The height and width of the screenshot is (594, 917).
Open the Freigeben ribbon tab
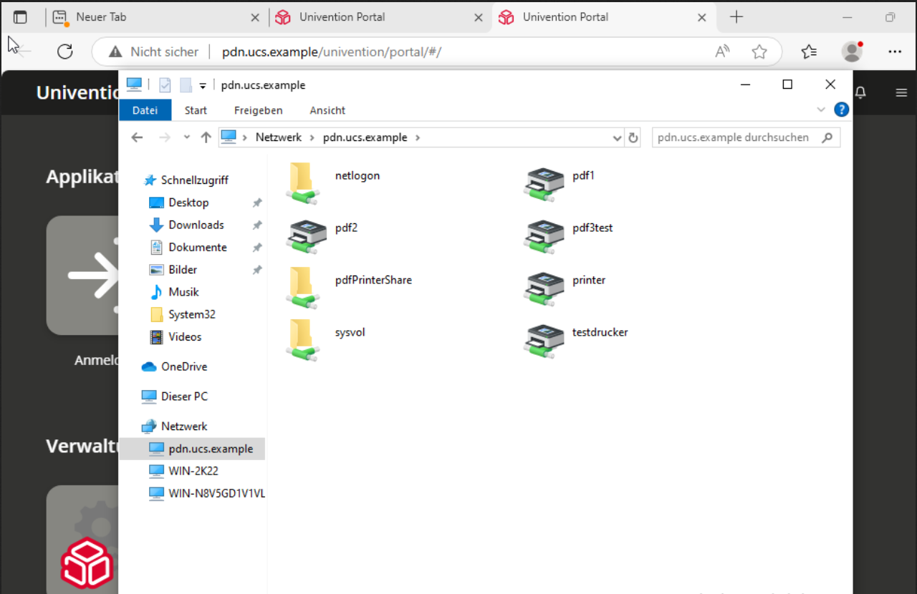click(259, 110)
